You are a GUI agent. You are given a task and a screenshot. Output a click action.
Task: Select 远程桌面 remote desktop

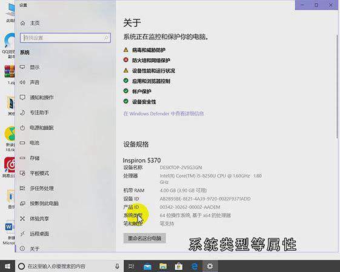(x=35, y=234)
